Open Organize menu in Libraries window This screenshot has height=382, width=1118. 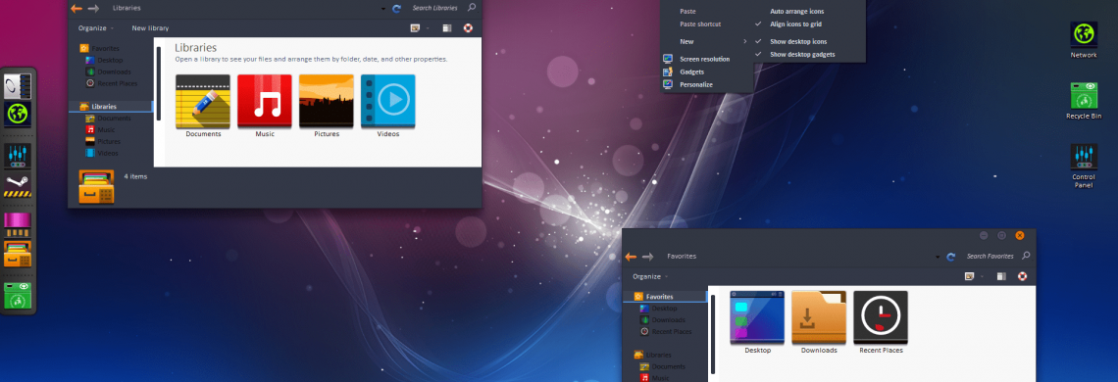pos(95,28)
